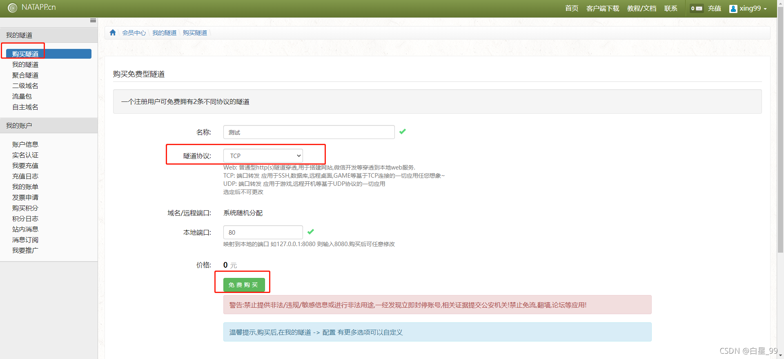This screenshot has width=784, height=359.
Task: Click the text 系统随机分配
Action: (243, 213)
